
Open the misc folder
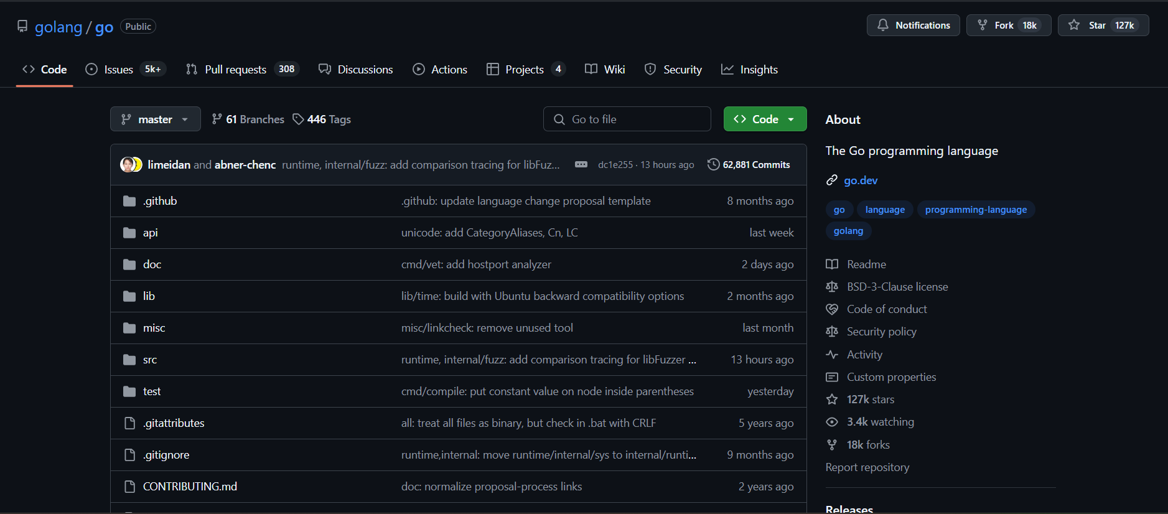click(154, 328)
